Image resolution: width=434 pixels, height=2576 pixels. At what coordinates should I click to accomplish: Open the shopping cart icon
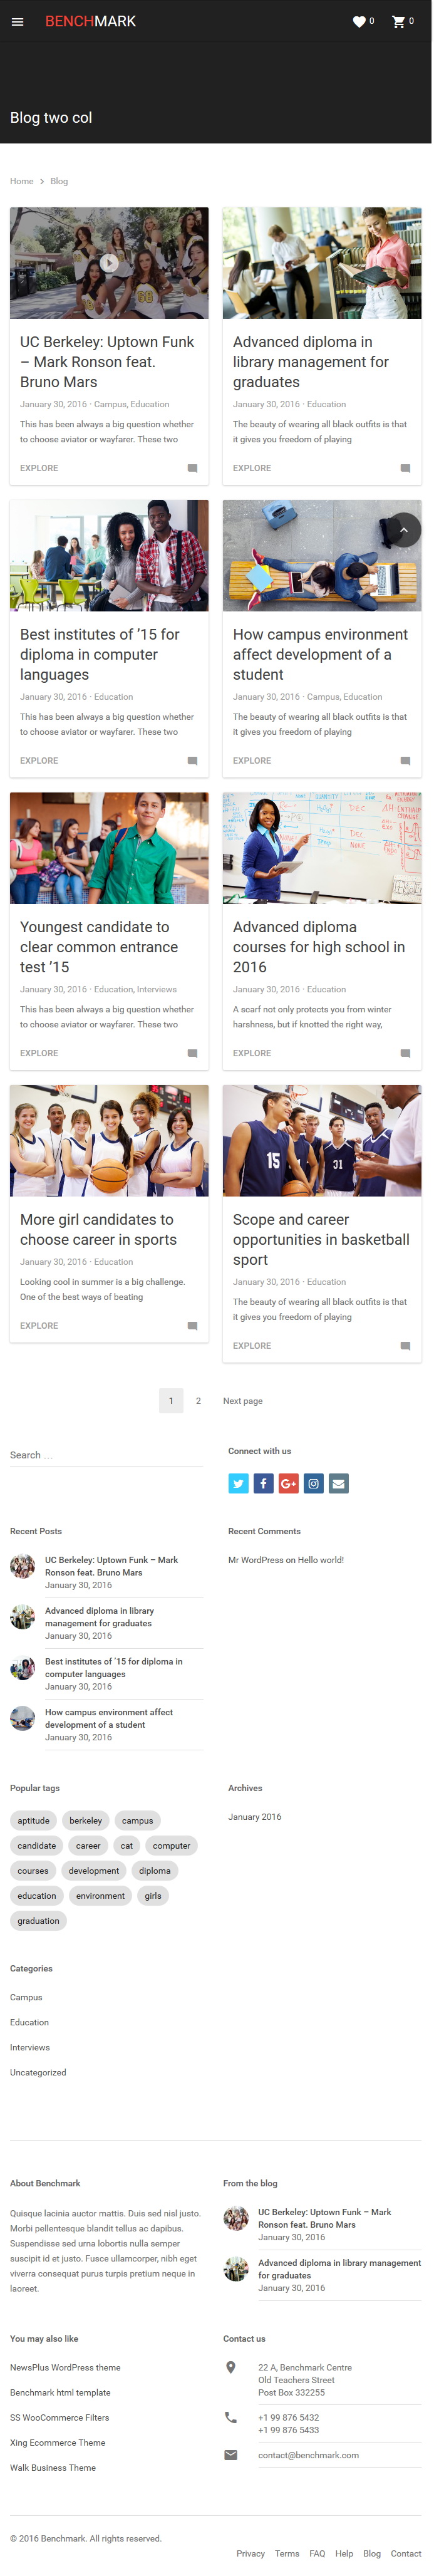[398, 21]
